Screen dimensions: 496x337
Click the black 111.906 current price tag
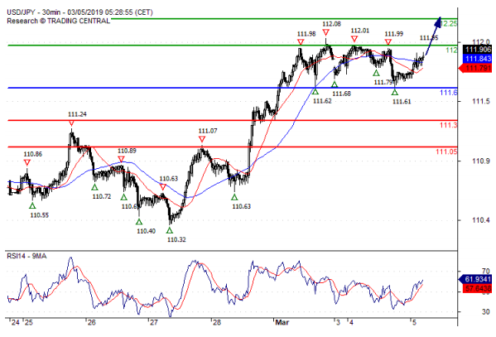point(477,50)
